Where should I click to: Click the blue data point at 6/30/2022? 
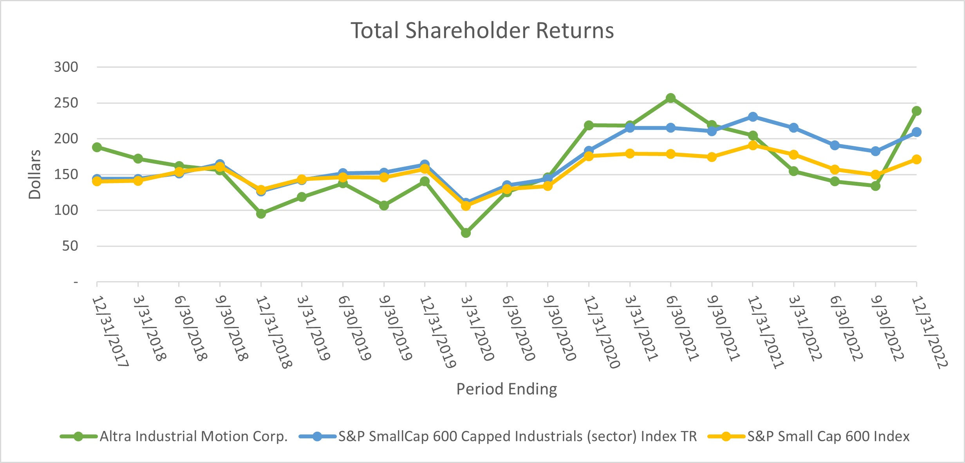pyautogui.click(x=835, y=145)
